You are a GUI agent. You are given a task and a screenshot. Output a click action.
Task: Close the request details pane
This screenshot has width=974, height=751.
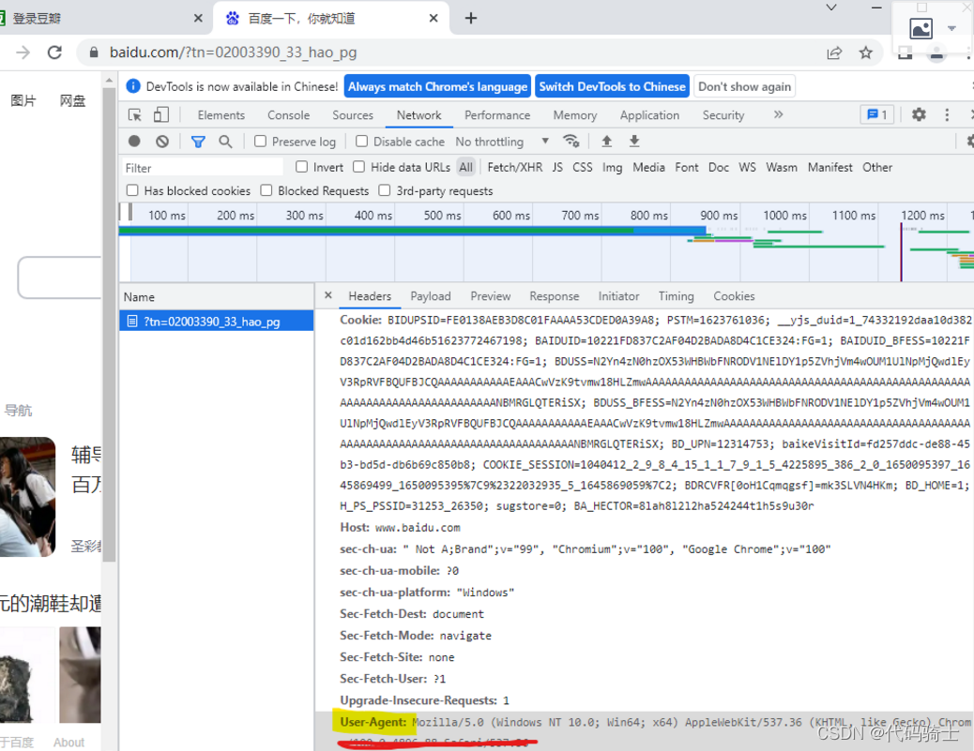coord(328,295)
